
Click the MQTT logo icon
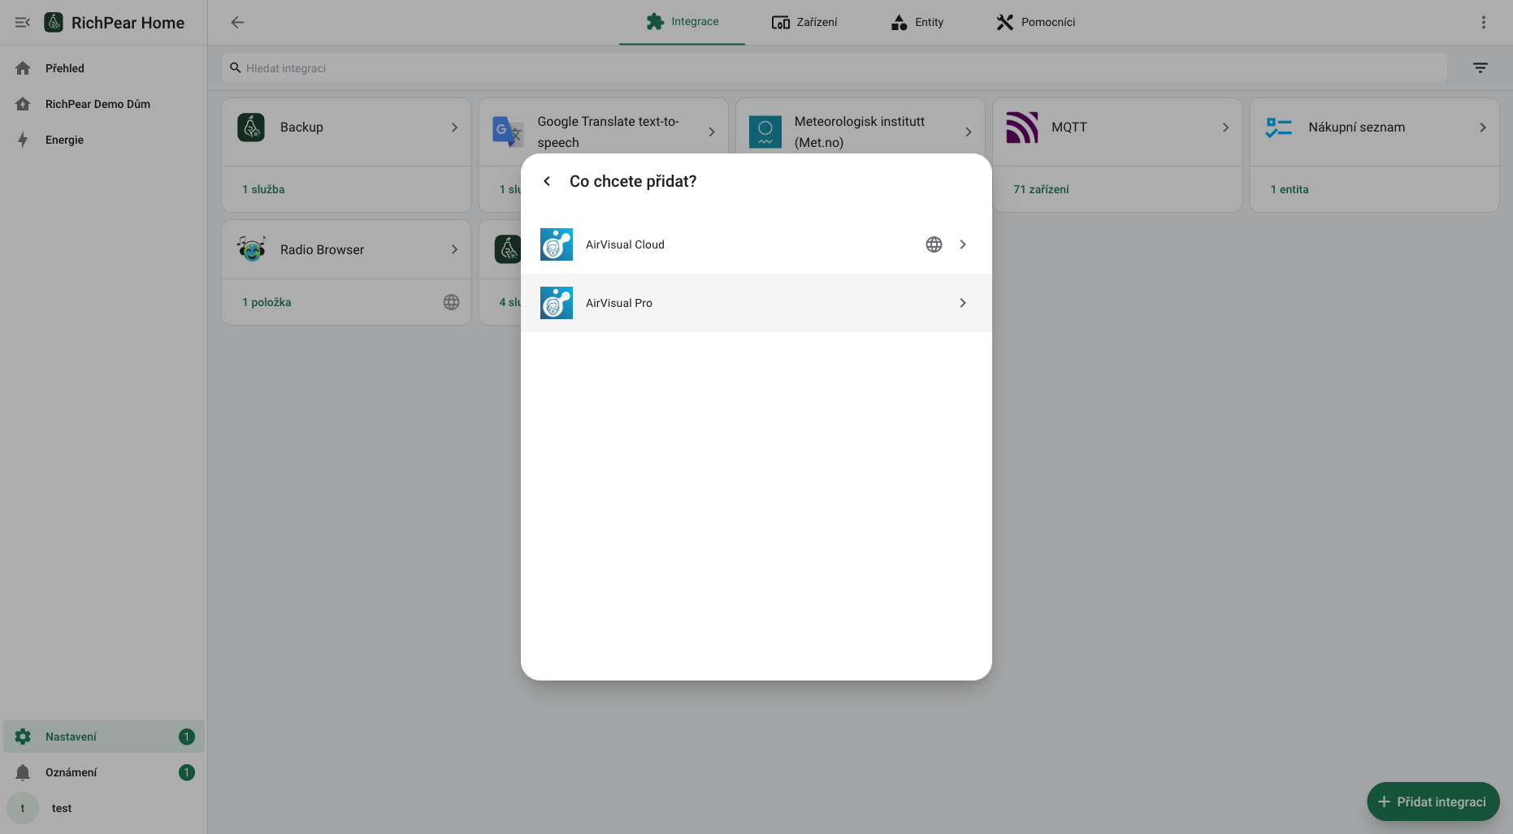point(1022,127)
